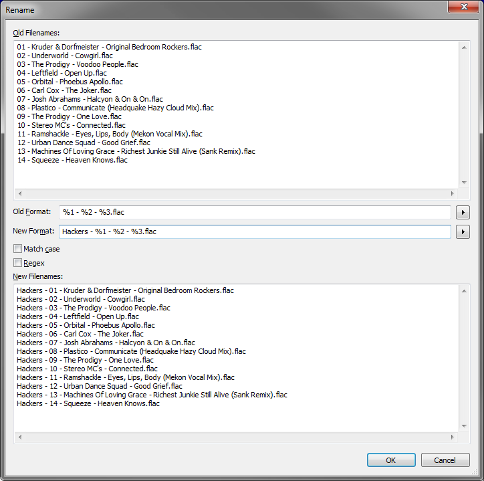The width and height of the screenshot is (484, 481).
Task: Select old filename '10 - Stereo MC's - Connected.flac'
Action: coord(72,125)
